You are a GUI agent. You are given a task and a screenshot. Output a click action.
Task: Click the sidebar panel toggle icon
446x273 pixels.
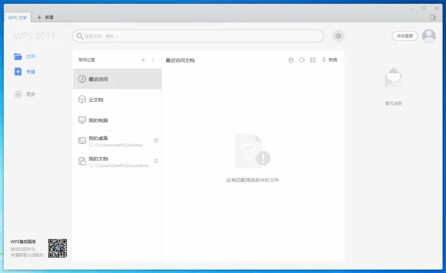pyautogui.click(x=433, y=18)
